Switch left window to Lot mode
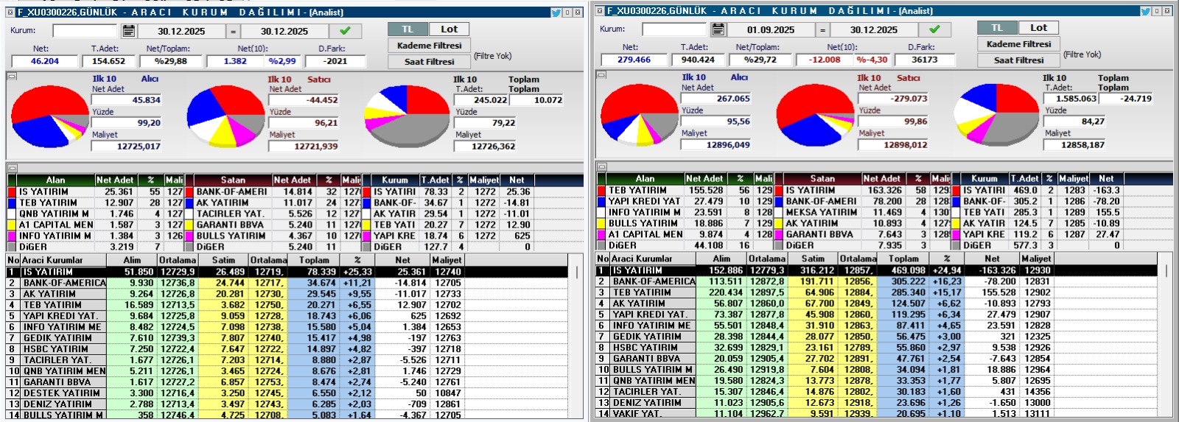 pyautogui.click(x=449, y=29)
